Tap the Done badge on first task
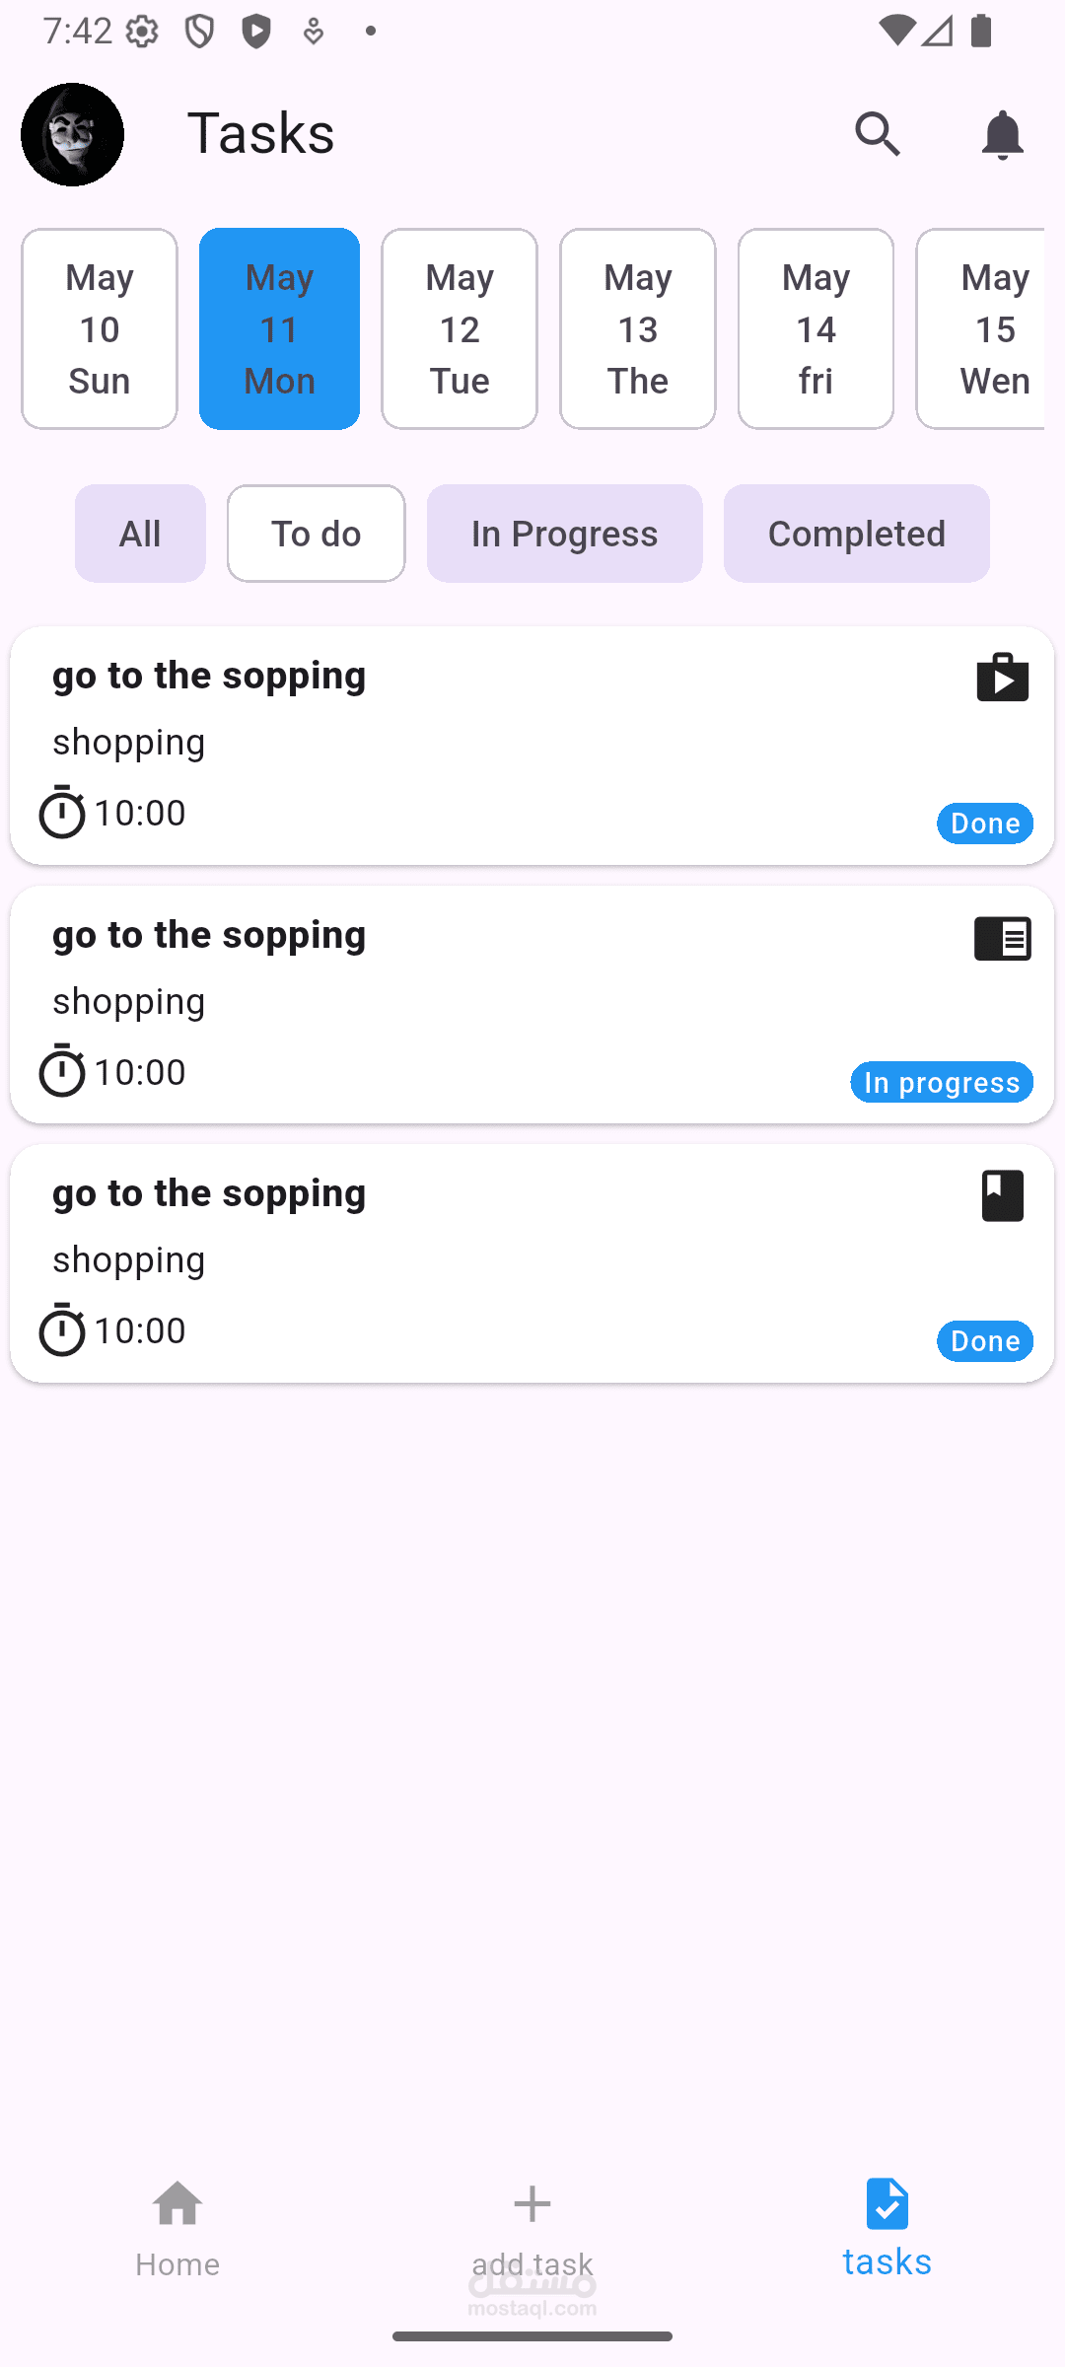The width and height of the screenshot is (1065, 2367). tap(984, 824)
